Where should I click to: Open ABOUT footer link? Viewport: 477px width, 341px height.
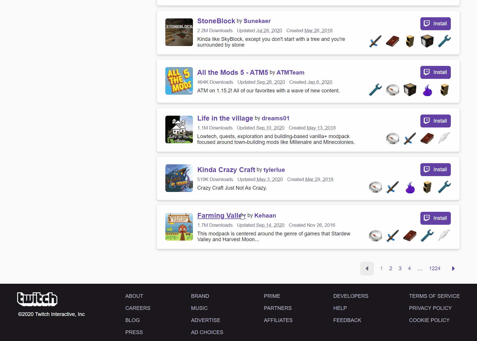[x=134, y=296]
